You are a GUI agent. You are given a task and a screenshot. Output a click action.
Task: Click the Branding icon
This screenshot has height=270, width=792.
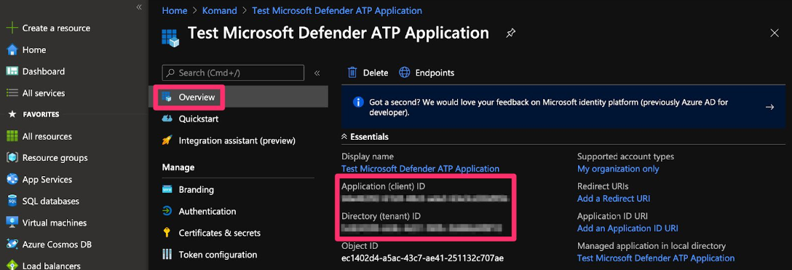tap(167, 190)
